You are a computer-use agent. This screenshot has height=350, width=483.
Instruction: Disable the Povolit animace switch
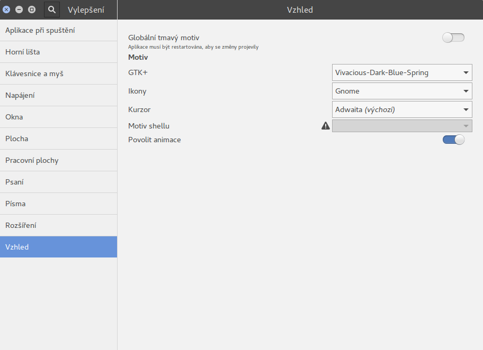click(453, 140)
